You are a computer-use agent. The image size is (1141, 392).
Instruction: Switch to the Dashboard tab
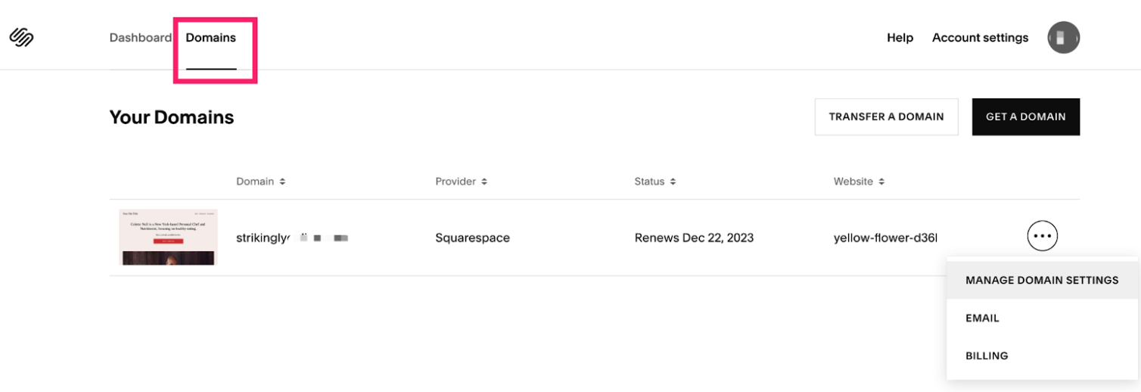point(140,38)
